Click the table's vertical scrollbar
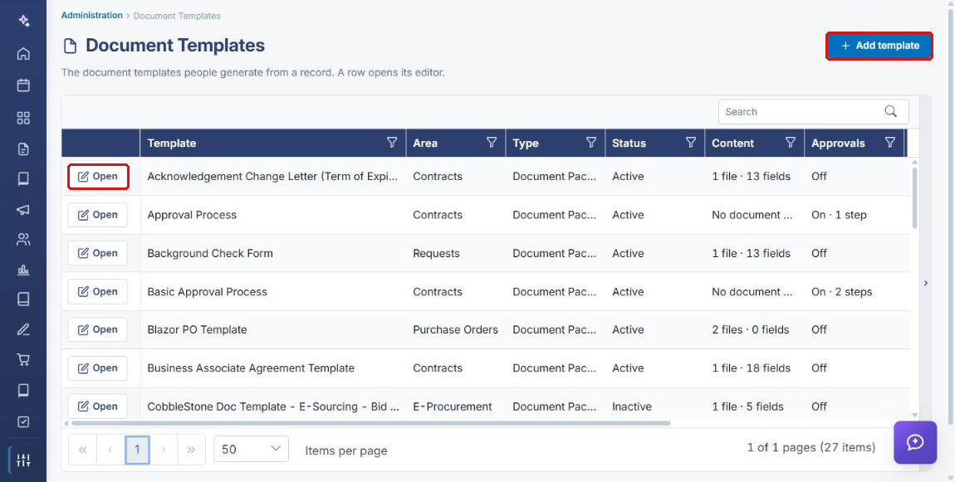955x482 pixels. (915, 197)
